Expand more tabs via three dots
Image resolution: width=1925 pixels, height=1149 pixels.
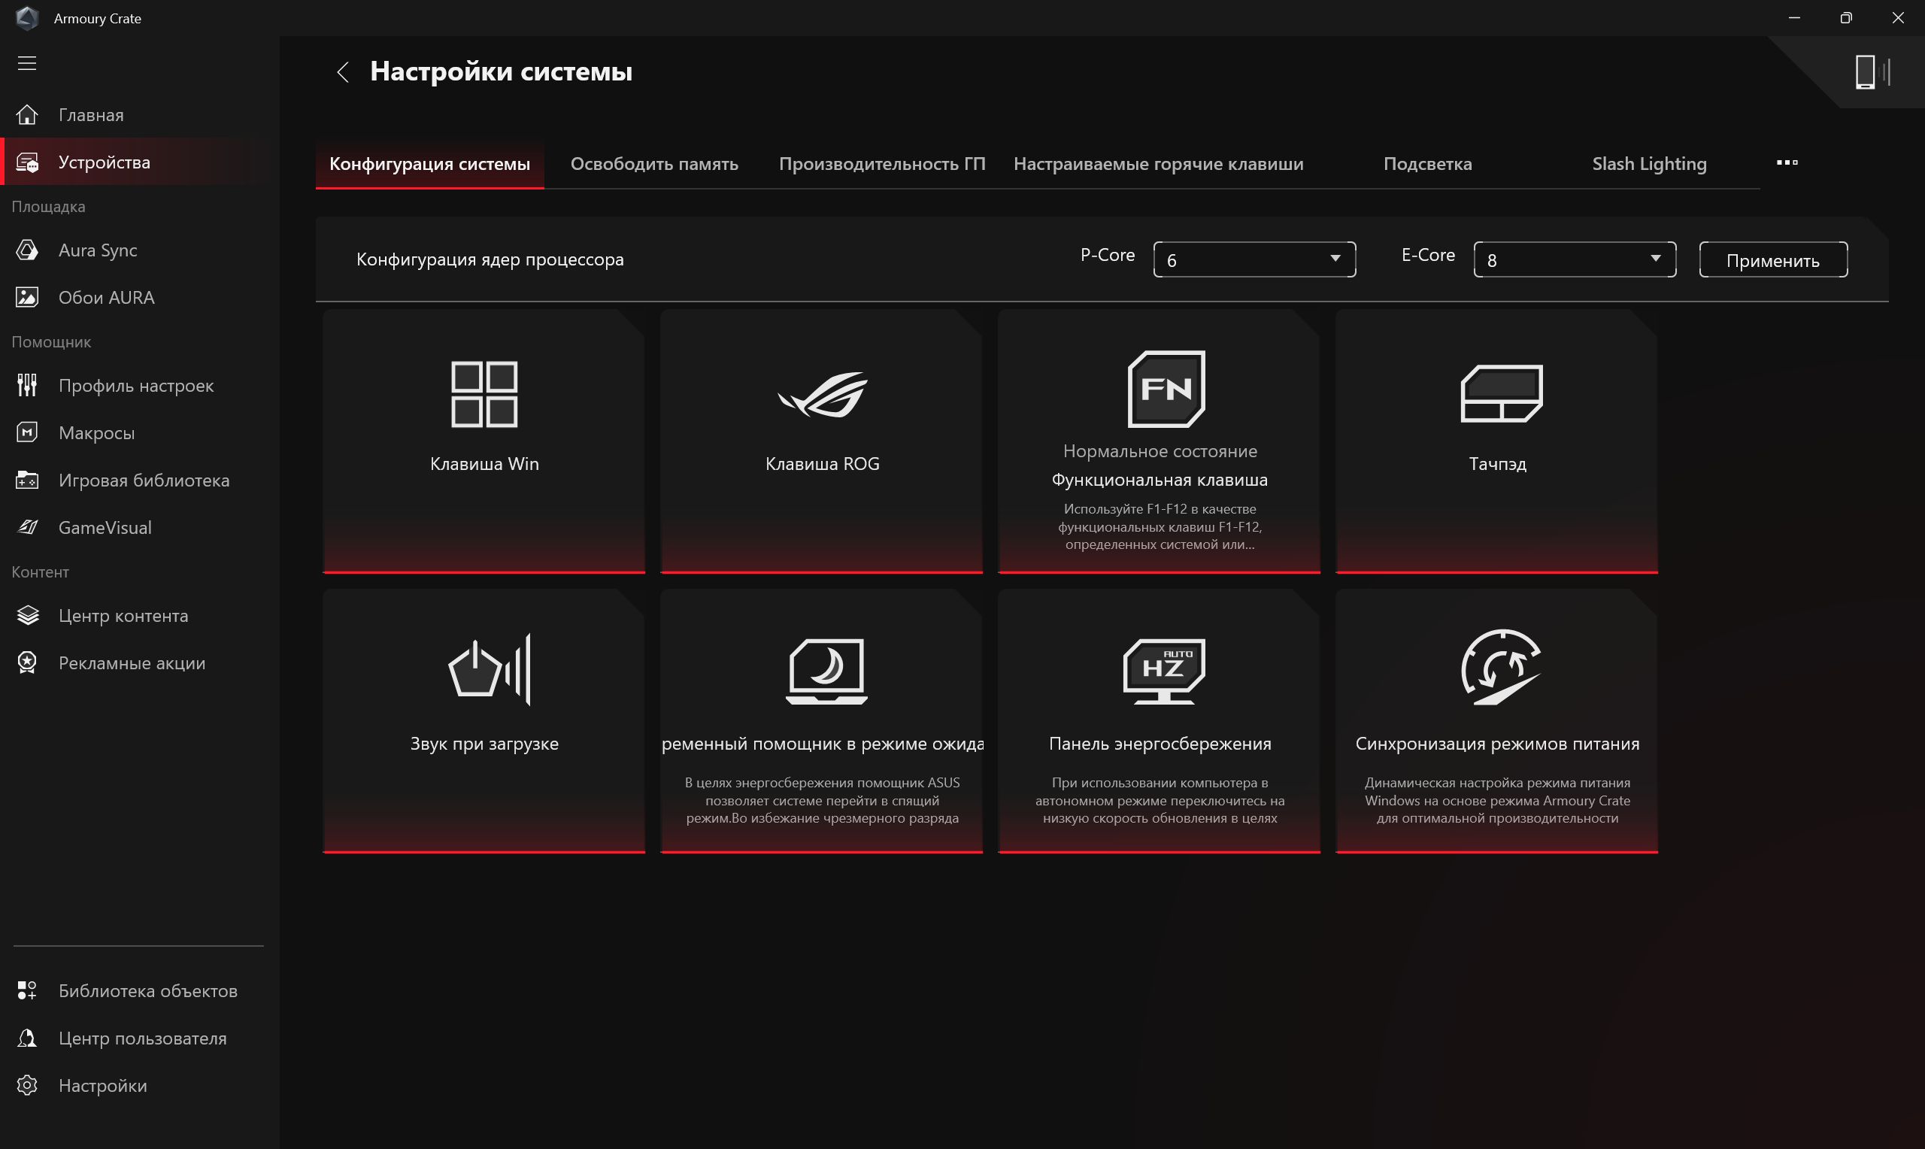coord(1787,162)
